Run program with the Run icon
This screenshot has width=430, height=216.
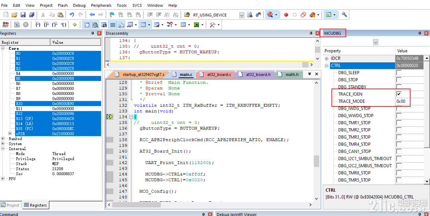[17, 25]
